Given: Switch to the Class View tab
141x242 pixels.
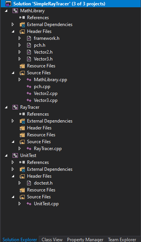Looking at the screenshot, I should tap(52, 240).
